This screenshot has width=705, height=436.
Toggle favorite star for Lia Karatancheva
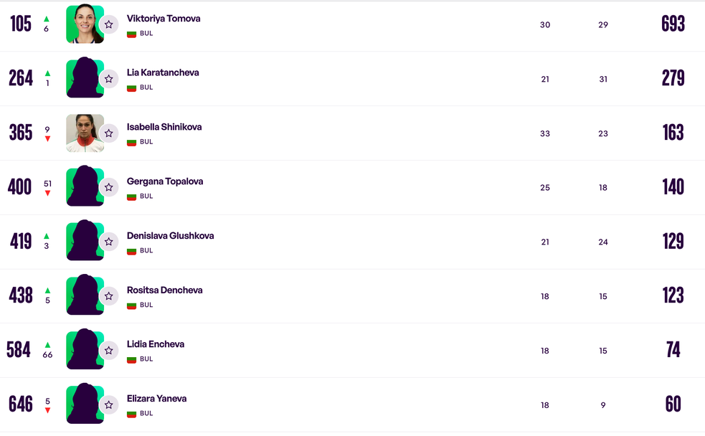pyautogui.click(x=109, y=79)
